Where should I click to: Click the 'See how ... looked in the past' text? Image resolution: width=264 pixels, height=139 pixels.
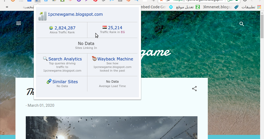[x=112, y=67]
